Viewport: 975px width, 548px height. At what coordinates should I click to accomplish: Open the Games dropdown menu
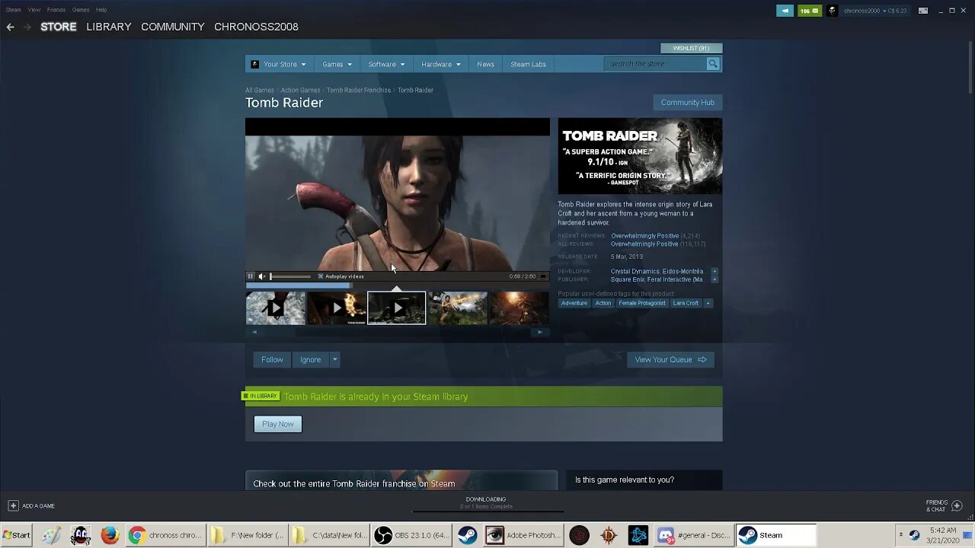click(x=337, y=64)
